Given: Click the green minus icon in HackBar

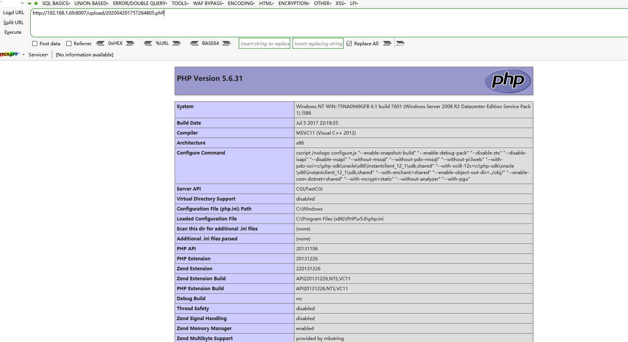Looking at the screenshot, I should (30, 3).
